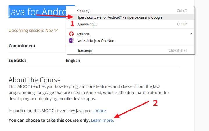
Task: Click the Commitment row label
Action: coord(22,46)
